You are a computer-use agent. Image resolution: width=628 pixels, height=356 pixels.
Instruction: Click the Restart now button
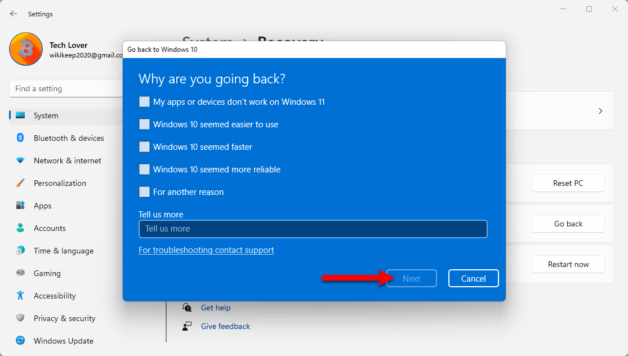568,264
